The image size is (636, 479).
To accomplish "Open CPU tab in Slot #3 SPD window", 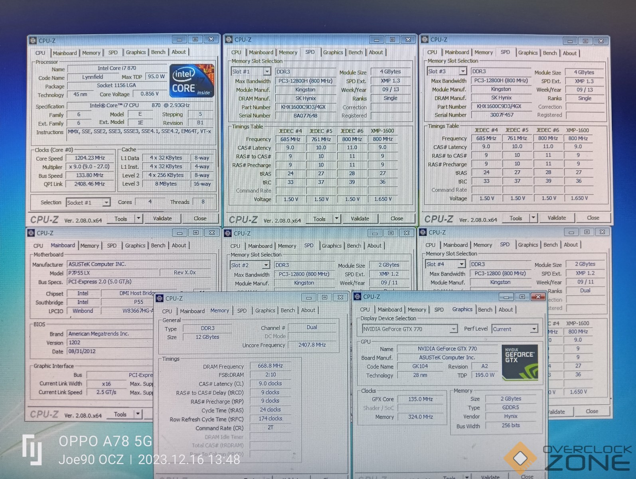I will point(432,52).
